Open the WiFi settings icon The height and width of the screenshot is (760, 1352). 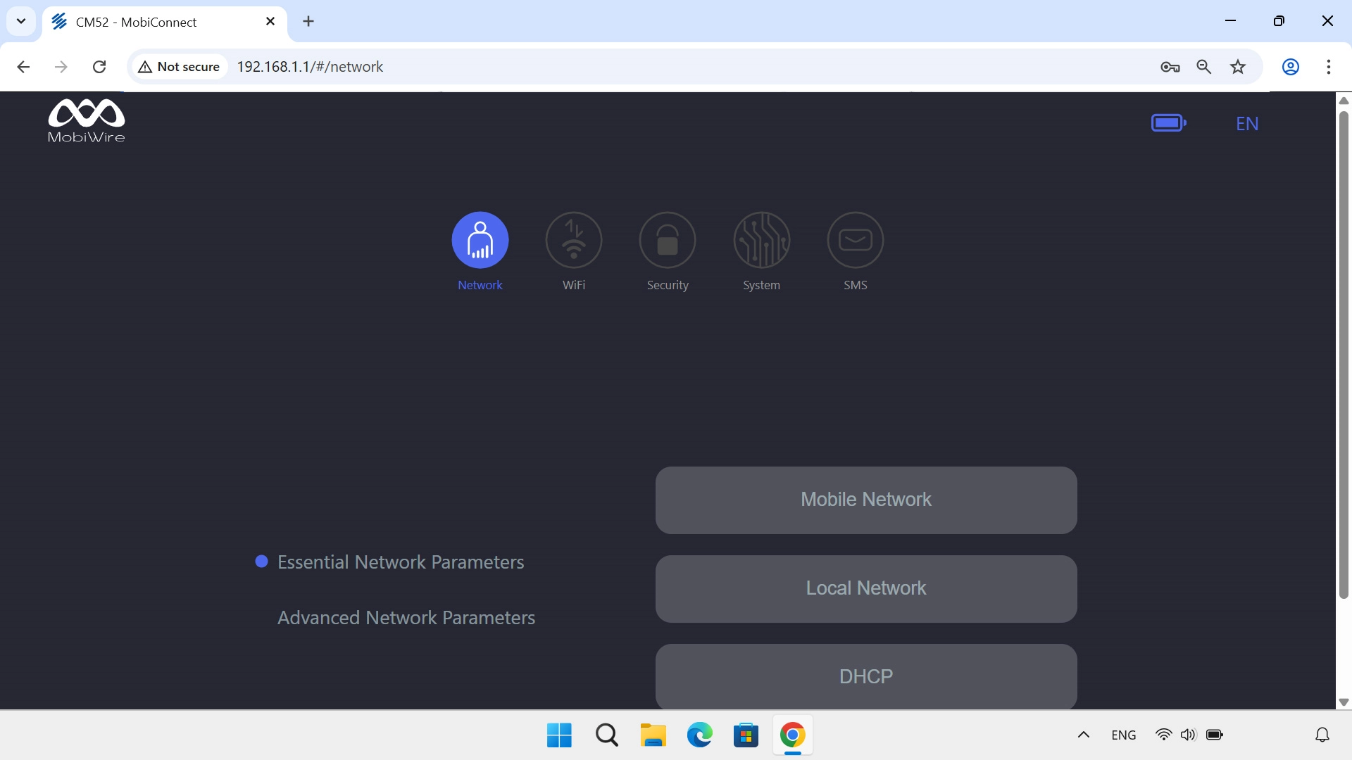574,240
